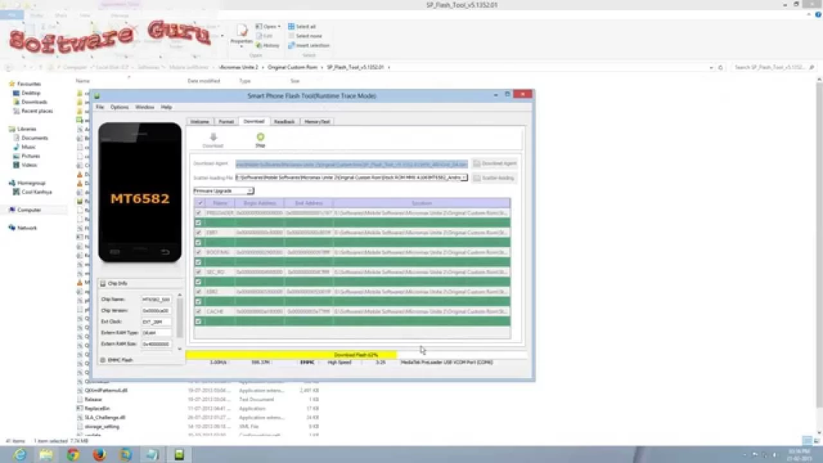
Task: Open Recent places in Explorer sidebar
Action: (33, 111)
